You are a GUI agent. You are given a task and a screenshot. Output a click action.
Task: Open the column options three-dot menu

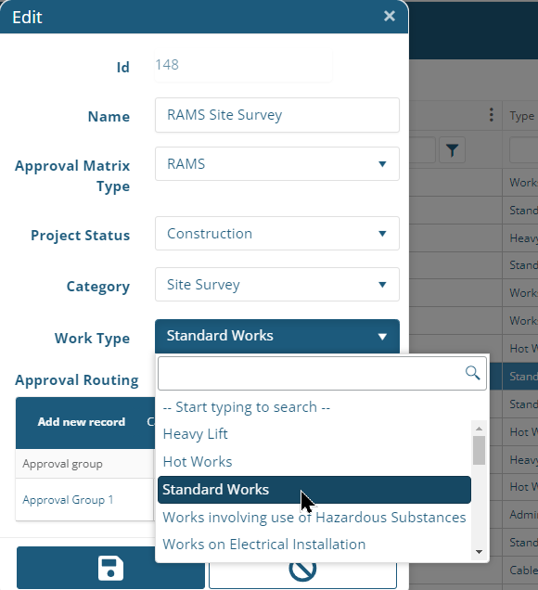point(491,115)
